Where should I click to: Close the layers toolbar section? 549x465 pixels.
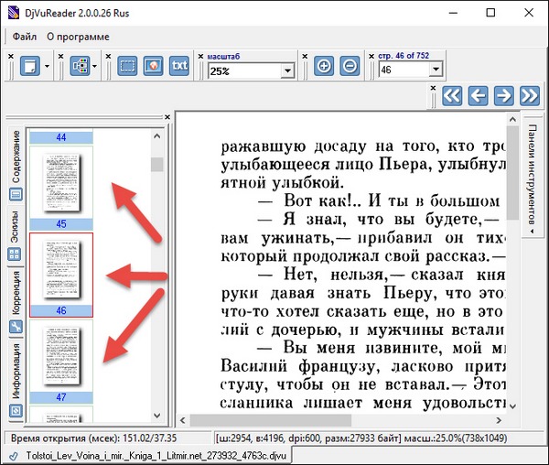(x=60, y=56)
